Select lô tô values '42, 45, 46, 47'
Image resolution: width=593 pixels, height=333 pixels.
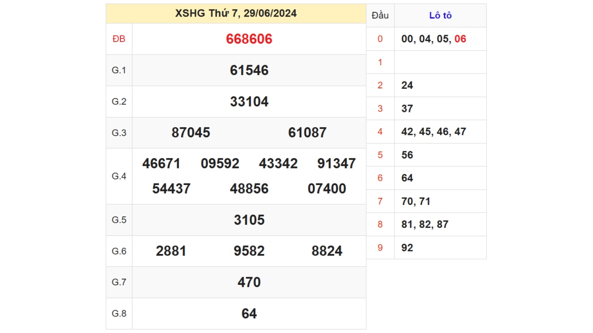434,132
